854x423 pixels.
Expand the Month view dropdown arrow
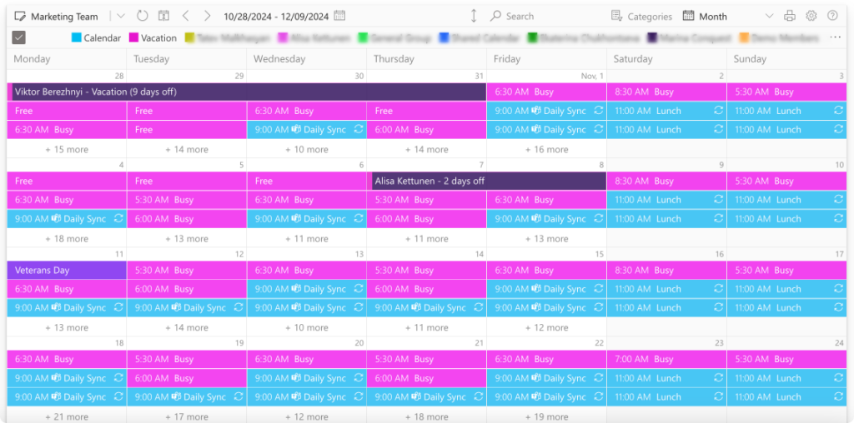(766, 17)
